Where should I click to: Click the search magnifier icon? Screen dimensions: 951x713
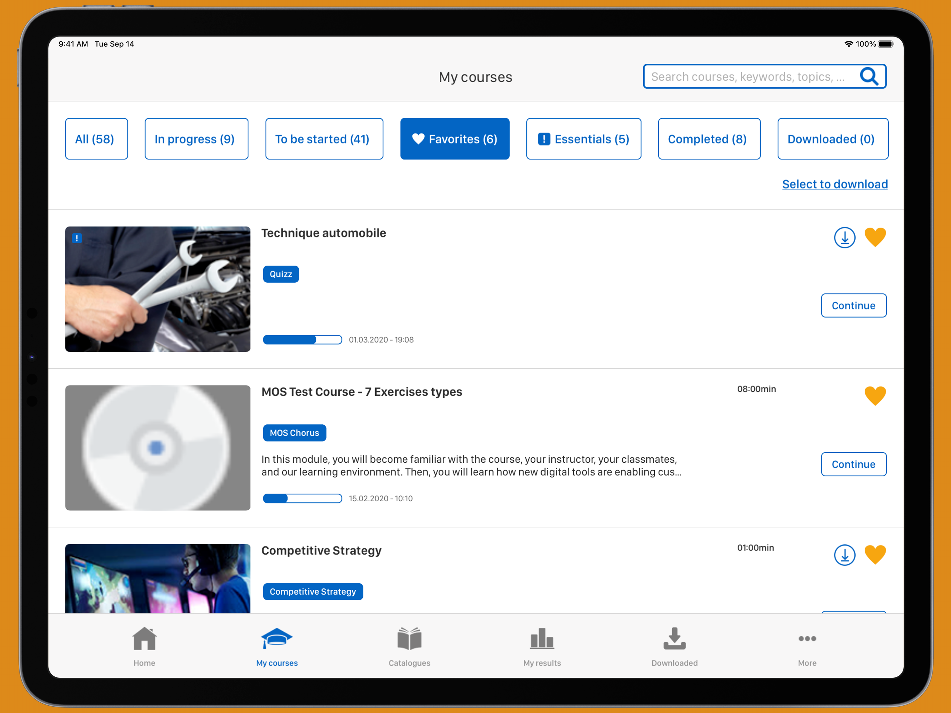[869, 77]
